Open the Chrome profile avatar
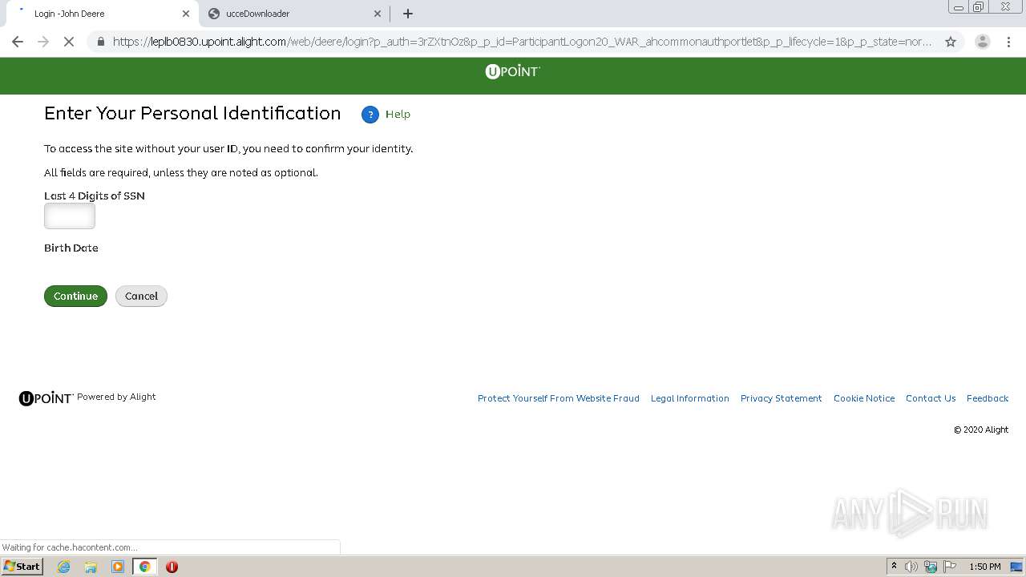This screenshot has width=1026, height=577. (x=982, y=42)
